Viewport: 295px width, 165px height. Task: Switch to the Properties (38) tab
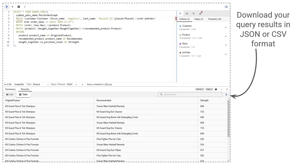(215, 19)
